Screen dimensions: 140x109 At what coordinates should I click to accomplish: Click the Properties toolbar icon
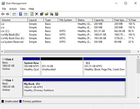(x=42, y=14)
